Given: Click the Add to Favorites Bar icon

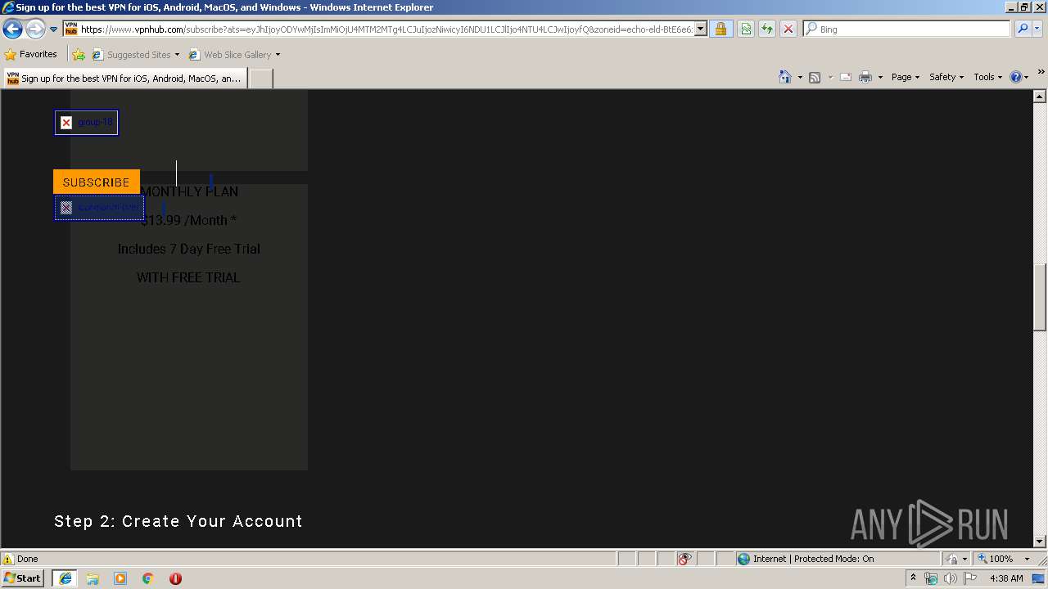Looking at the screenshot, I should coord(79,55).
